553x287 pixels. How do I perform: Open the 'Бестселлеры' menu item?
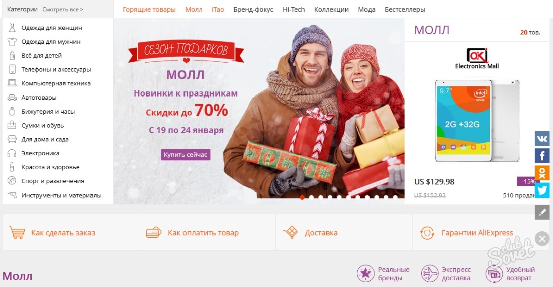tap(405, 10)
